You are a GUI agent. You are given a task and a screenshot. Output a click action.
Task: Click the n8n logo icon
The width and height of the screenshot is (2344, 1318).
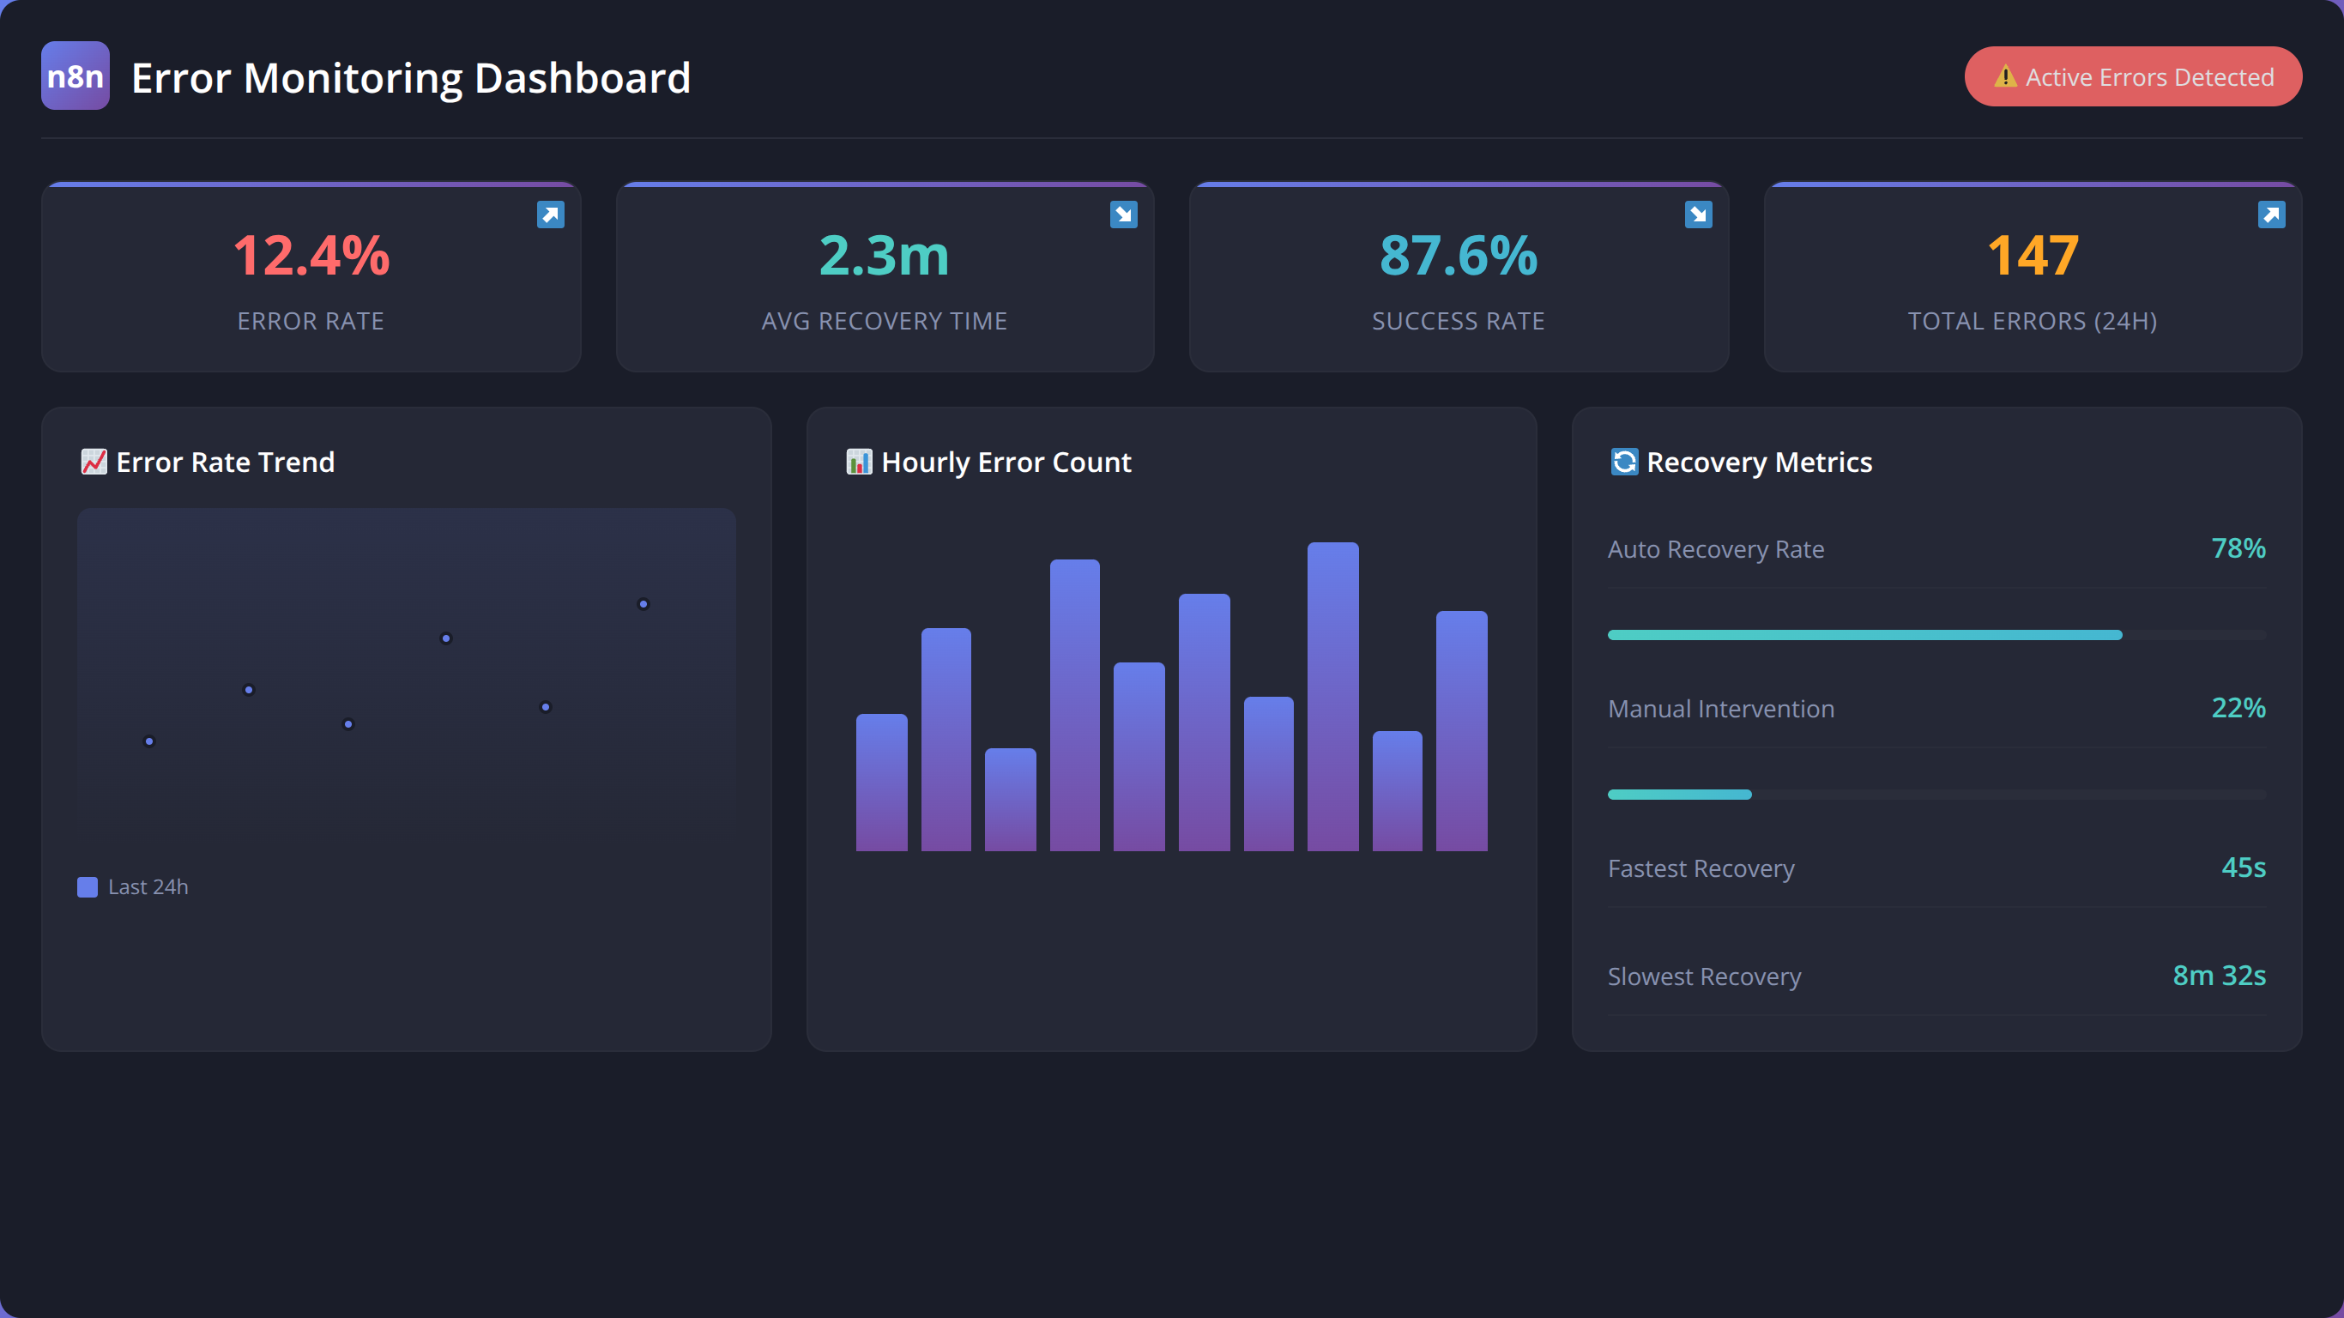point(76,76)
